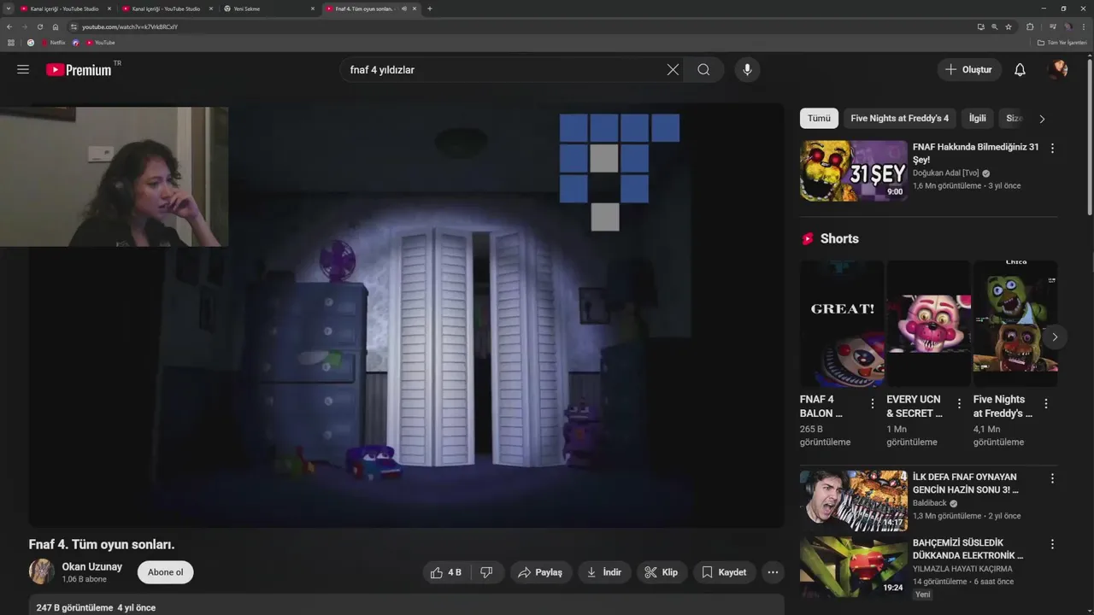Like the video with thumbs up
The width and height of the screenshot is (1094, 615).
click(446, 572)
